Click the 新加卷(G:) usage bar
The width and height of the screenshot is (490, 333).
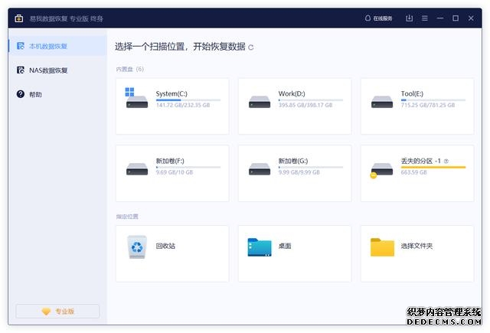(x=311, y=167)
